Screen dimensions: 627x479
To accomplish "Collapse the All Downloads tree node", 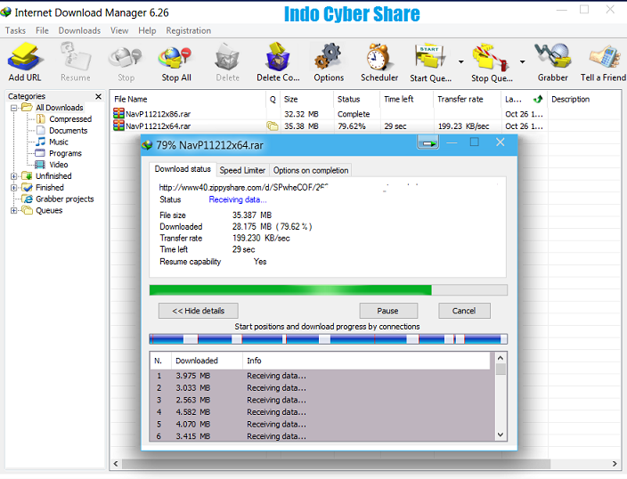I will [14, 108].
